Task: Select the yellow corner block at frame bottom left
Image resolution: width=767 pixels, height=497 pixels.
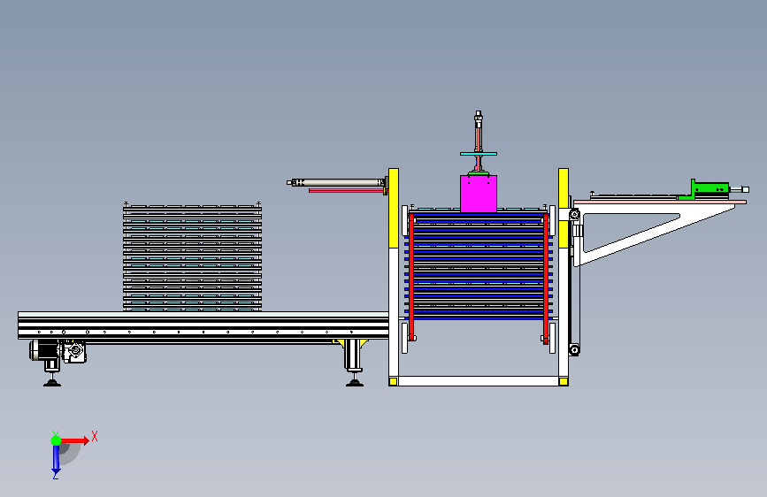Action: click(x=393, y=381)
